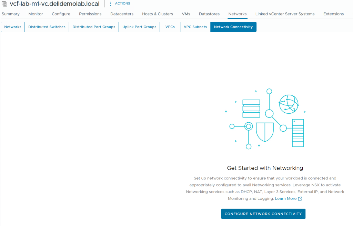
Task: Select the Datacenters tab
Action: pos(122,14)
